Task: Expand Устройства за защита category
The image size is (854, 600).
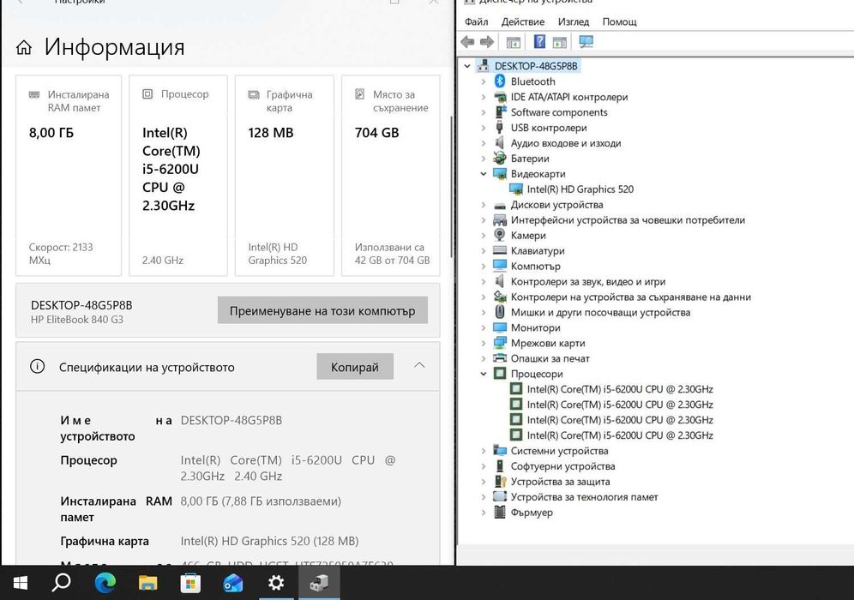Action: 483,482
